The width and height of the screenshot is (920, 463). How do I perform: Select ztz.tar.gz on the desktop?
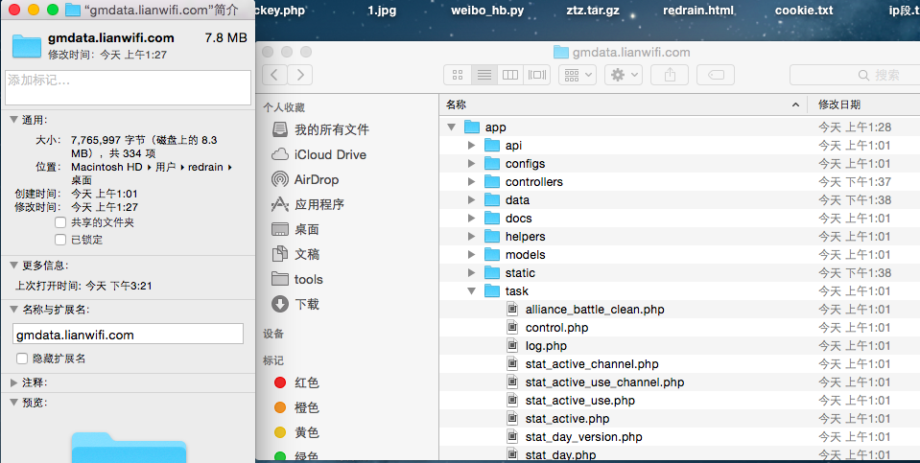coord(593,11)
